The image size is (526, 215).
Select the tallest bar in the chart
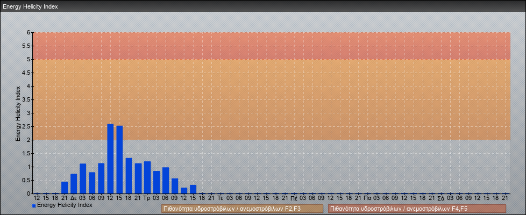(110, 159)
